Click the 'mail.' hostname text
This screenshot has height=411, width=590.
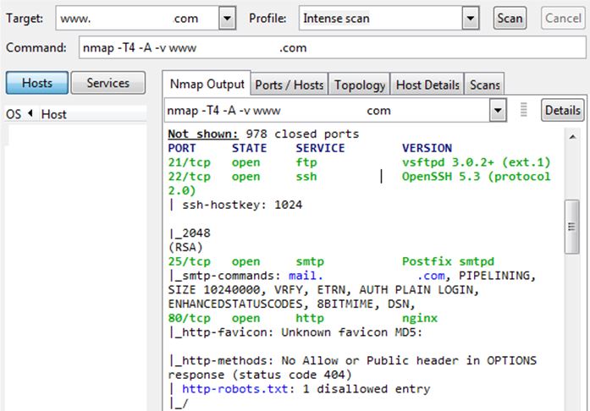306,276
